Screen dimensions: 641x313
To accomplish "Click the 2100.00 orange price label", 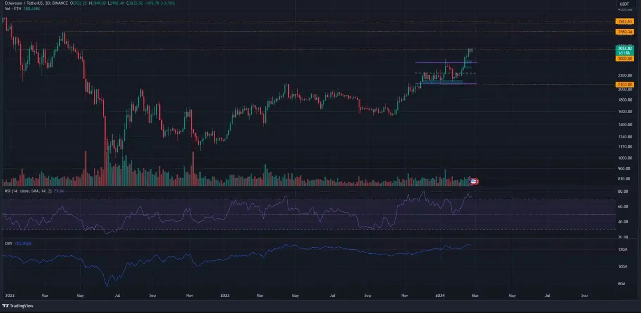I will 625,84.
